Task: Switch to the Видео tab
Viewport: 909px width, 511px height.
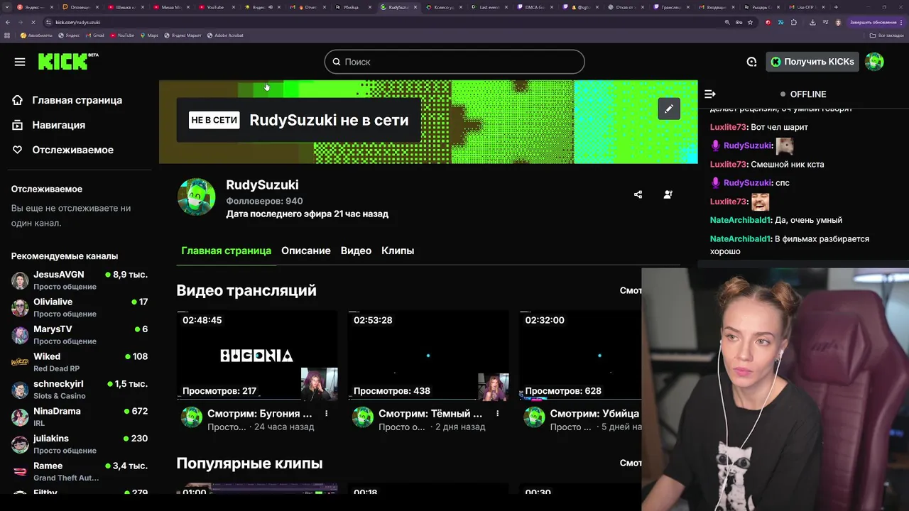Action: click(356, 251)
